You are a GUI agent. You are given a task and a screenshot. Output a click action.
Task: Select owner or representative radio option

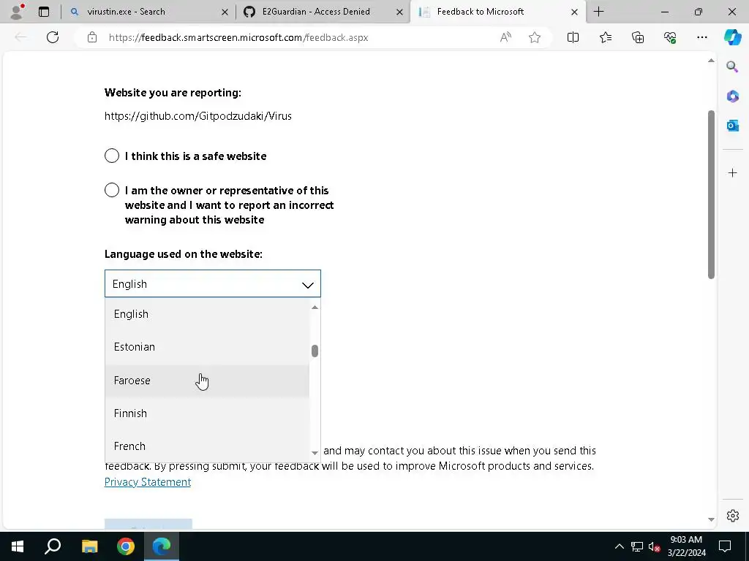tap(112, 190)
